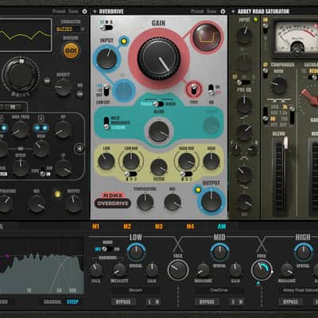This screenshot has height=318, width=318.
Task: Select the M4 macro tab
Action: tap(190, 227)
